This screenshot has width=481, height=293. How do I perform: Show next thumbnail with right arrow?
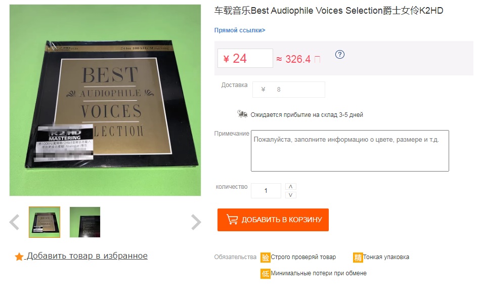[196, 222]
